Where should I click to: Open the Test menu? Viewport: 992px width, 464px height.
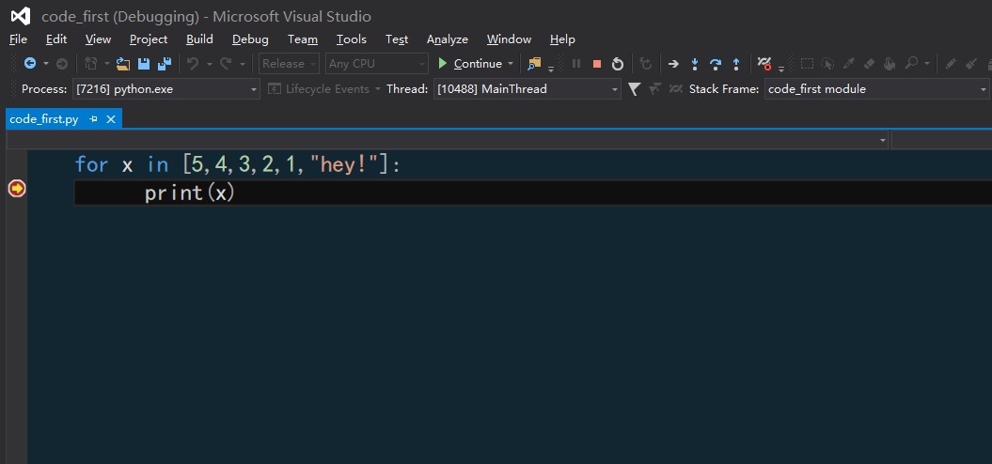pyautogui.click(x=397, y=39)
